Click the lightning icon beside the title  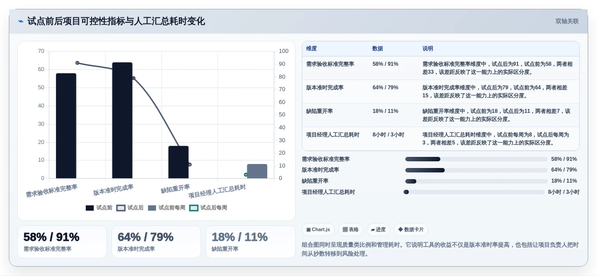click(21, 21)
